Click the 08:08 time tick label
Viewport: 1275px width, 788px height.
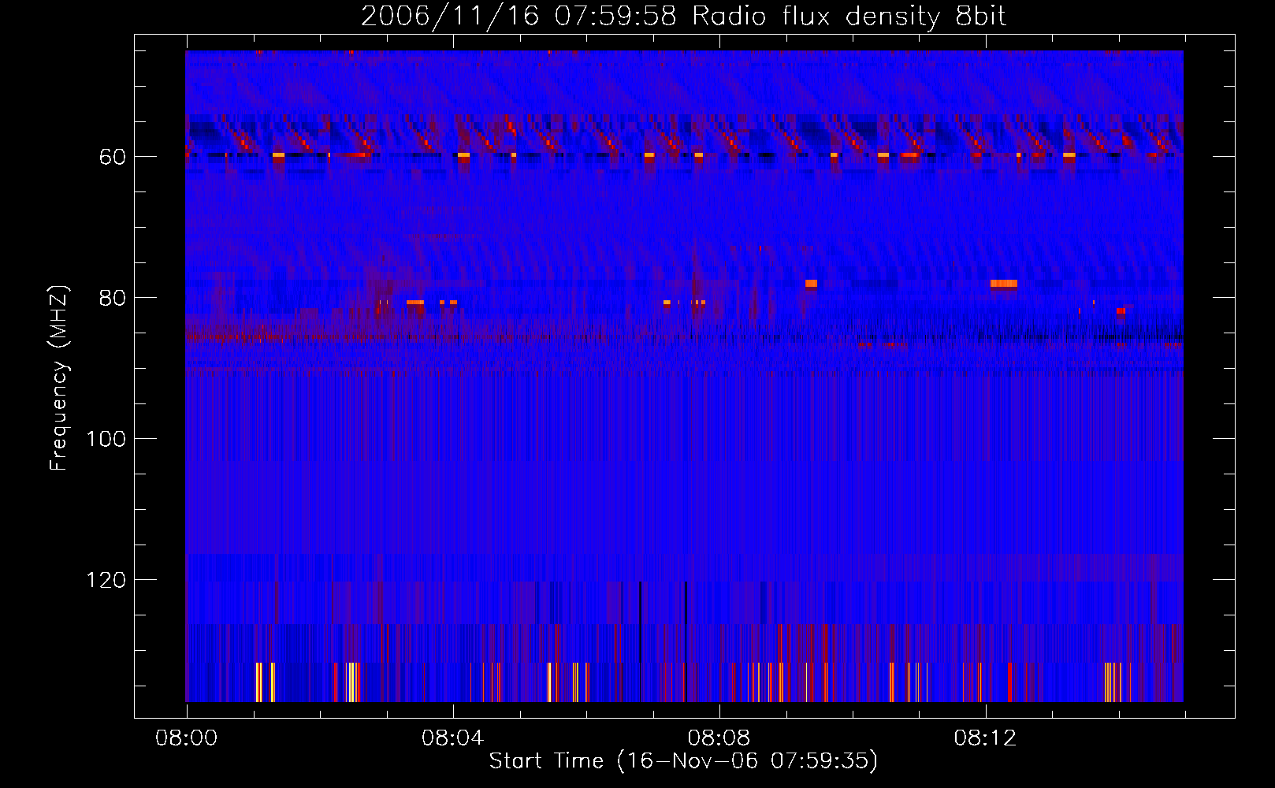719,738
